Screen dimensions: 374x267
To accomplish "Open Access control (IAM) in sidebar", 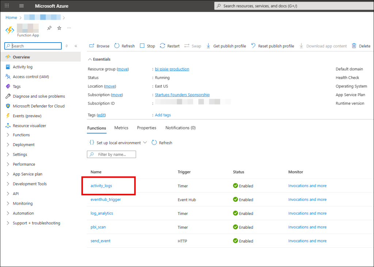I will click(31, 77).
